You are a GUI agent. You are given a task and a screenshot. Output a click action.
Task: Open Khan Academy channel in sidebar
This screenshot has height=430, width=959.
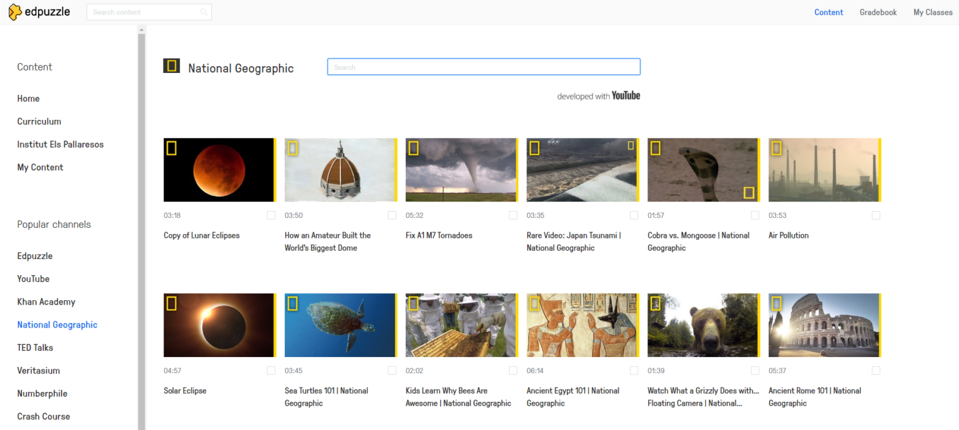(x=46, y=302)
